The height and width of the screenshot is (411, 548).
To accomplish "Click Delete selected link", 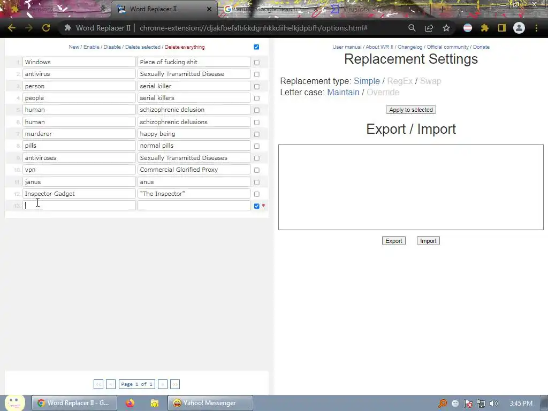I will click(142, 47).
